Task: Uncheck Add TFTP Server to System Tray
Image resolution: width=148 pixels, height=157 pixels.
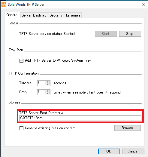Action: pyautogui.click(x=21, y=60)
